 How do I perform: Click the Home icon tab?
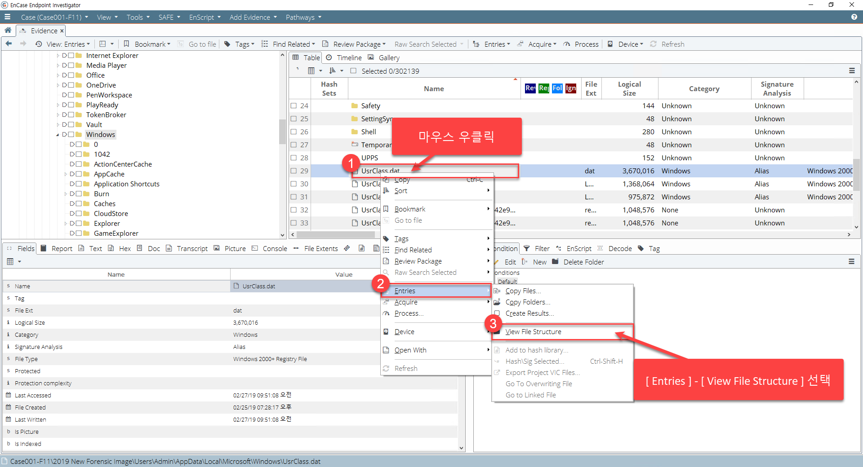coord(8,31)
